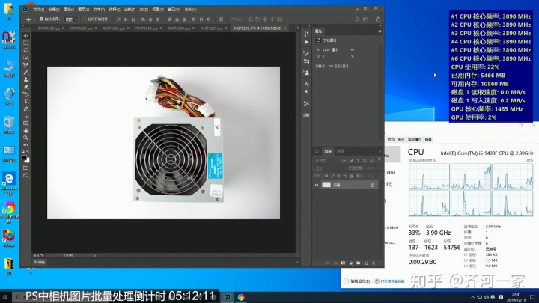This screenshot has width=539, height=303.
Task: Toggle lock position icon
Action: (x=338, y=176)
